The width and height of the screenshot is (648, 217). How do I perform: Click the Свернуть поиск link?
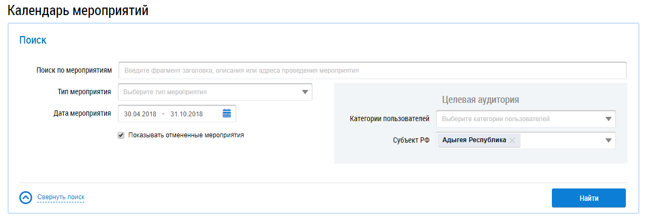(60, 198)
